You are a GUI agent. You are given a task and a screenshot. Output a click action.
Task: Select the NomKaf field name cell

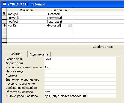pyautogui.click(x=26, y=25)
